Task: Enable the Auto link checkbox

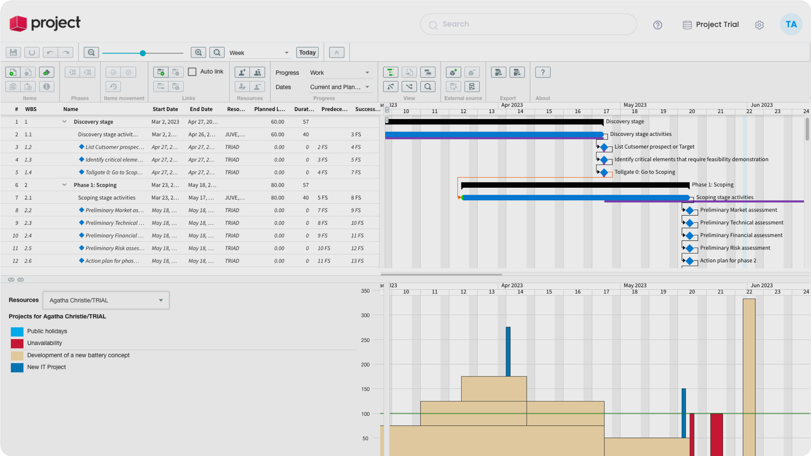Action: (192, 72)
